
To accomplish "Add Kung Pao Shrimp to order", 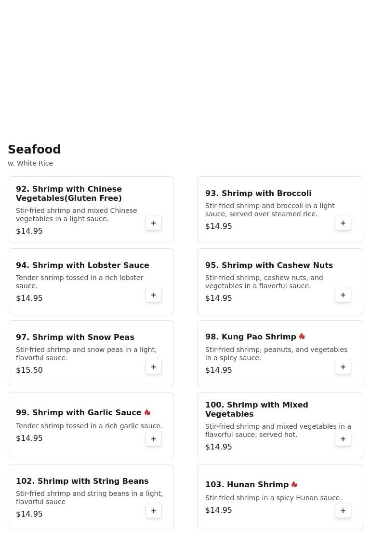I will pos(343,367).
